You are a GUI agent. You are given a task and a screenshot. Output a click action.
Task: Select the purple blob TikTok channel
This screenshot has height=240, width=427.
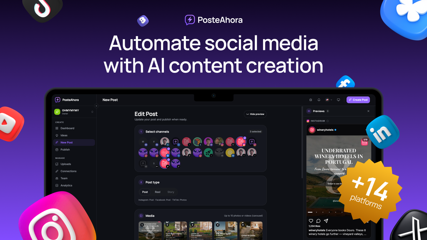click(x=176, y=163)
